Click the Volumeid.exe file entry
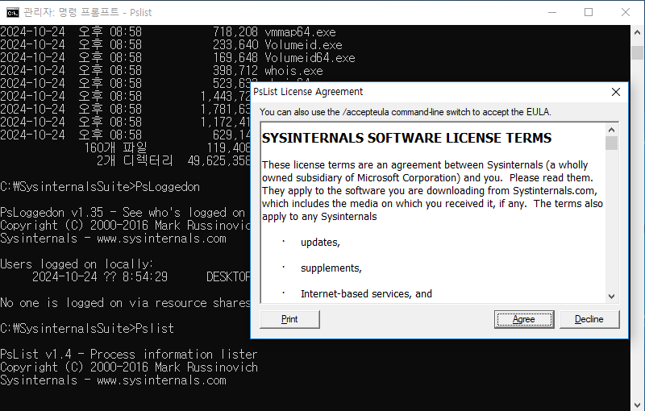This screenshot has width=645, height=411. [x=303, y=45]
